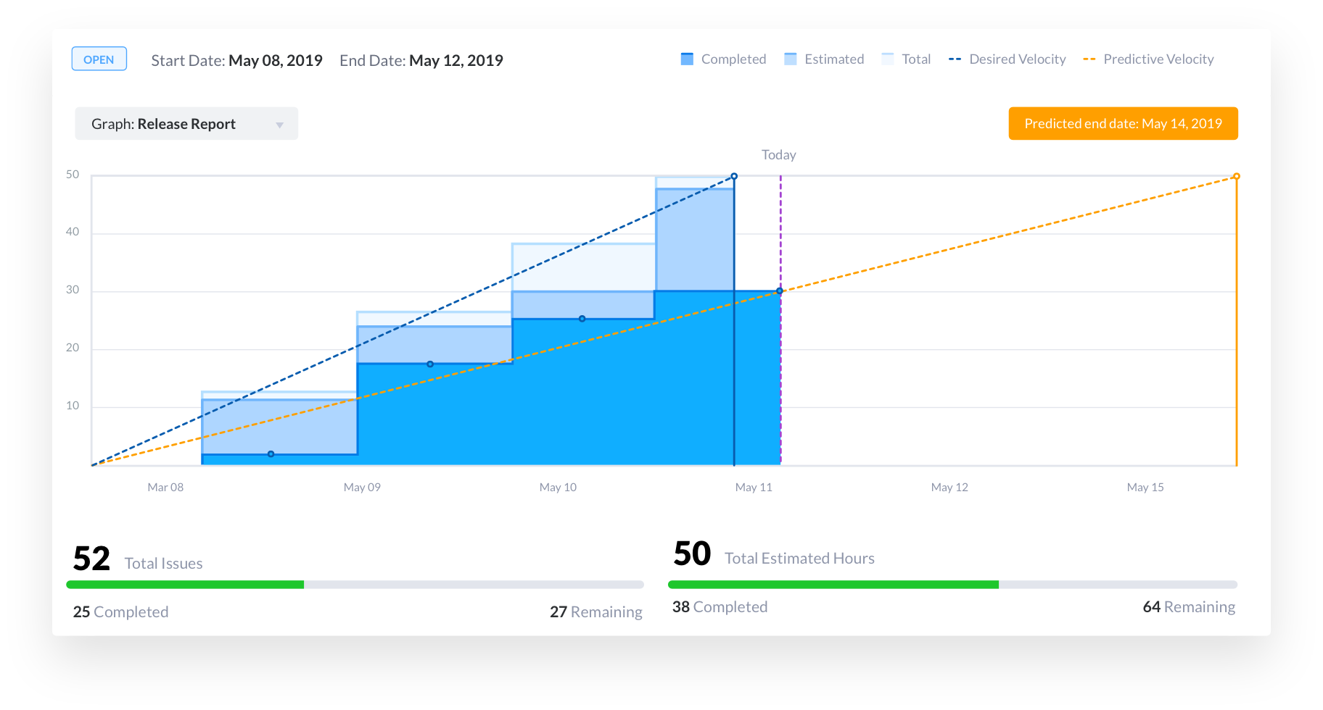Click the Total Estimated Hours progress bar
Image resolution: width=1323 pixels, height=710 pixels.
[x=952, y=585]
